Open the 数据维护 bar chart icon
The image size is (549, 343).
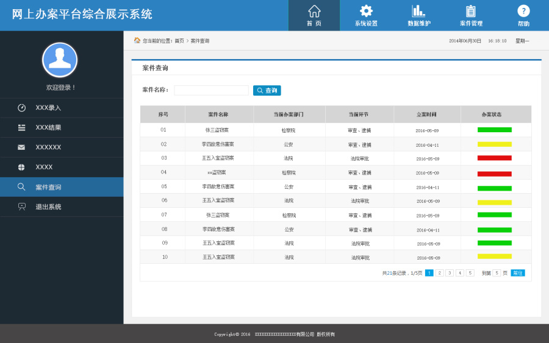(418, 11)
